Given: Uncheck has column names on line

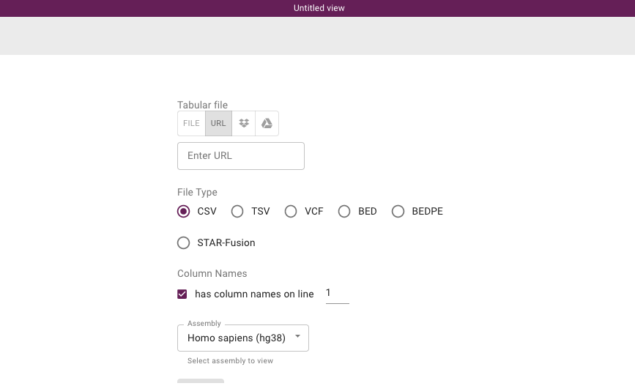Looking at the screenshot, I should pyautogui.click(x=182, y=294).
